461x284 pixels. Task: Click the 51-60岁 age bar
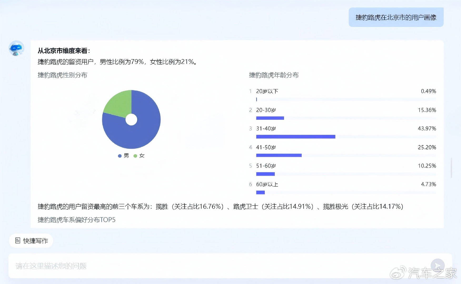coord(265,174)
